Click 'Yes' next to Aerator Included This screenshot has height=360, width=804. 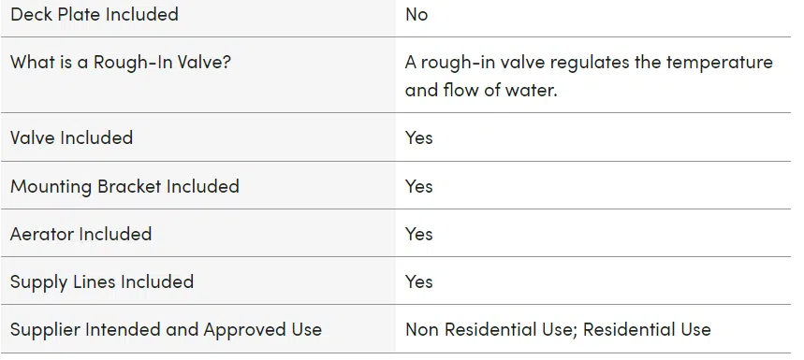tap(419, 234)
